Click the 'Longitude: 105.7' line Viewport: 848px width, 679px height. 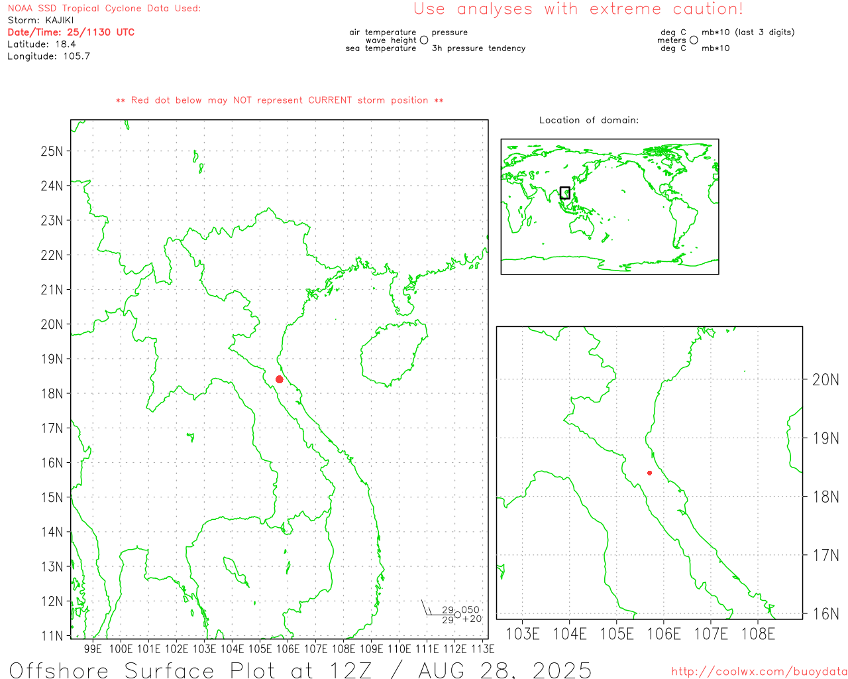pyautogui.click(x=48, y=56)
